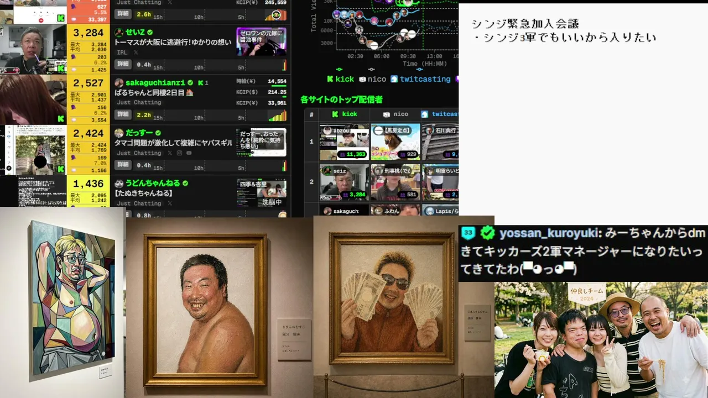Click the green Kick icon after sakaguchianri's name
Screen dimensions: 708x398
tap(200, 83)
